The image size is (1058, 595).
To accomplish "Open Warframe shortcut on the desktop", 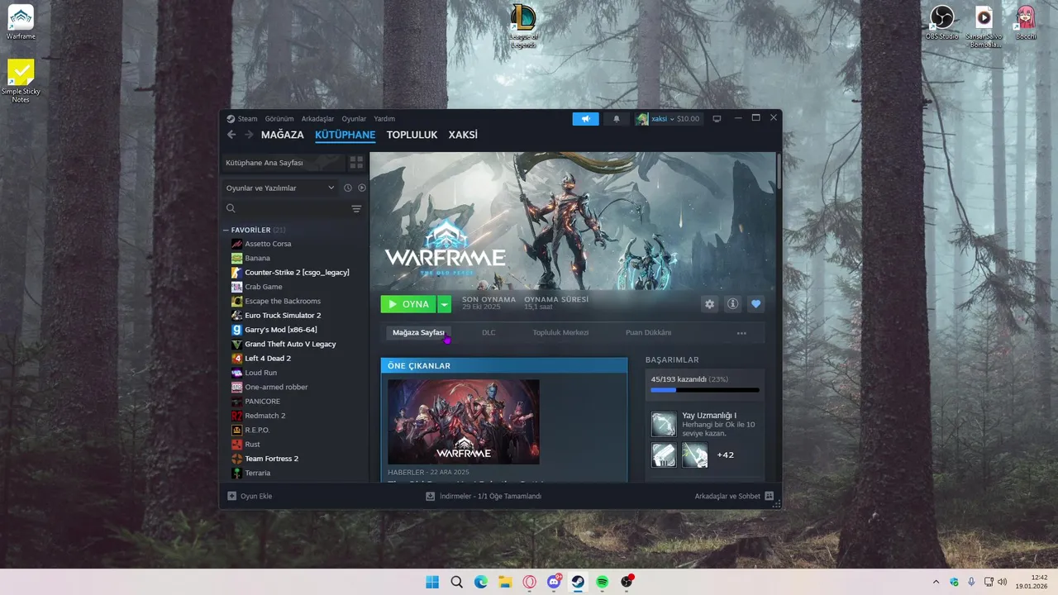I will pos(21,22).
